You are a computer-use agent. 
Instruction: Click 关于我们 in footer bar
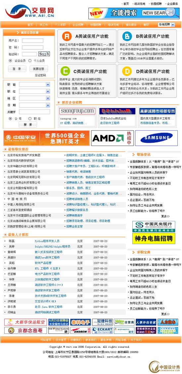(x=136, y=340)
